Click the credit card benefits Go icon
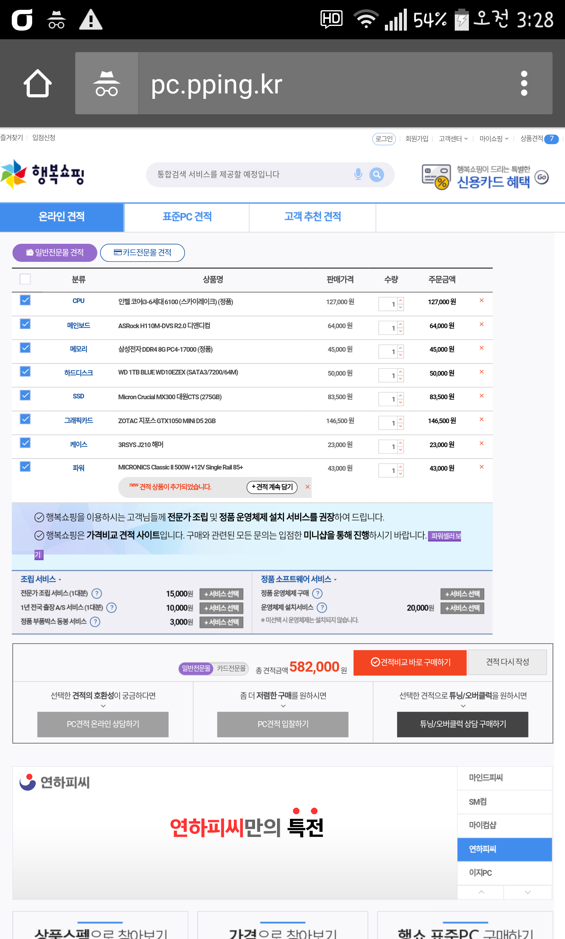The image size is (565, 939). click(x=542, y=177)
